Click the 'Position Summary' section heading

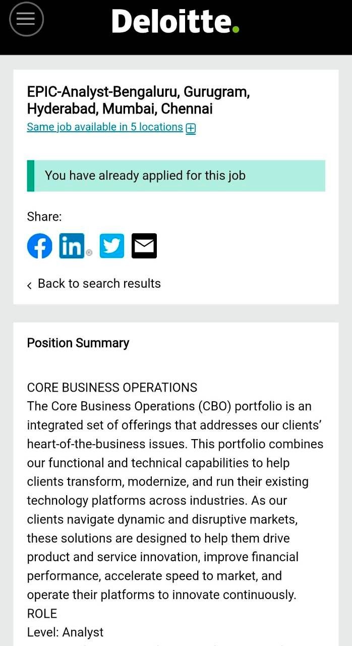pyautogui.click(x=78, y=343)
